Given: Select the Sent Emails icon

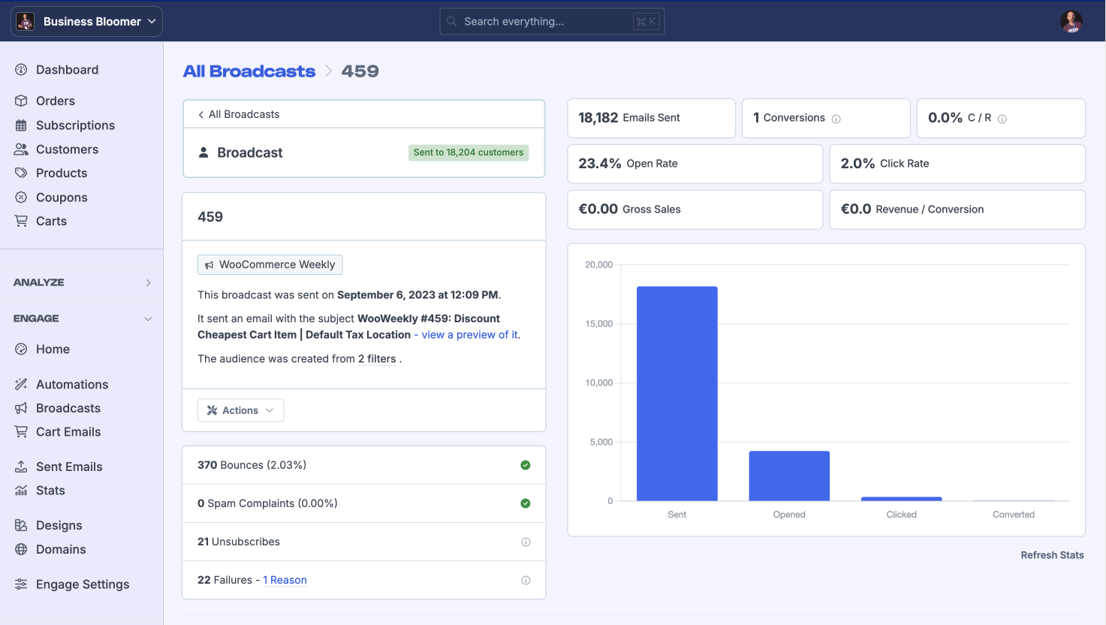Looking at the screenshot, I should coord(21,466).
